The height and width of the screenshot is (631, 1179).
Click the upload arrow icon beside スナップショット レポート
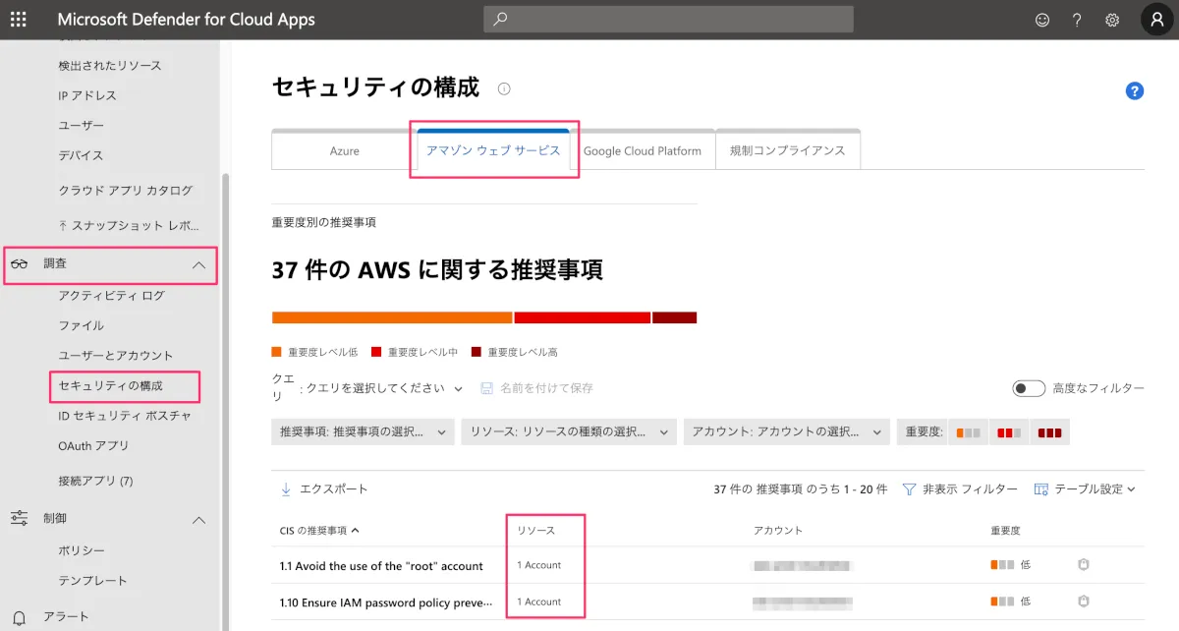click(x=63, y=226)
